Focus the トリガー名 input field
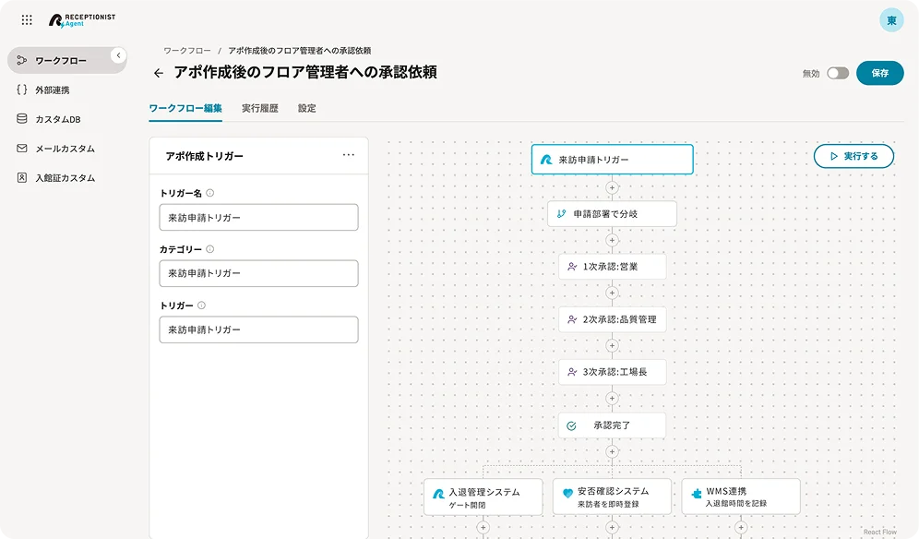919x539 pixels. coord(258,217)
